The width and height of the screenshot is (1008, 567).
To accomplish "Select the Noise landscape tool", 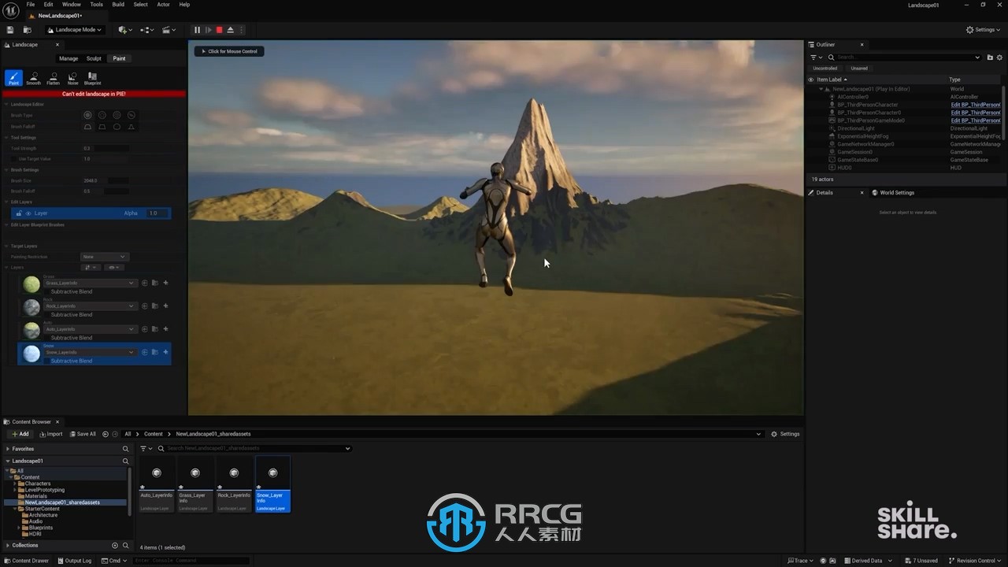I will tap(72, 77).
